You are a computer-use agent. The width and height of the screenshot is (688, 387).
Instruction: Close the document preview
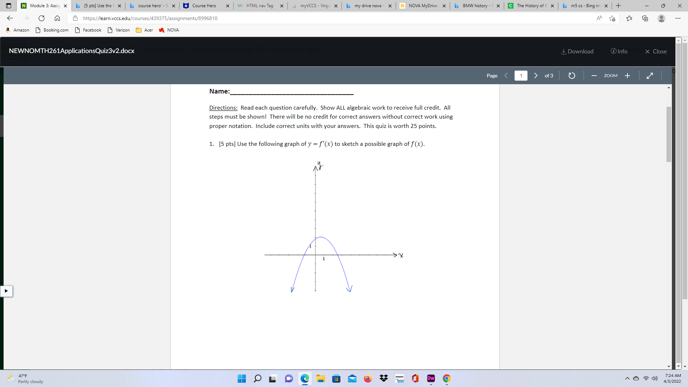coord(656,51)
